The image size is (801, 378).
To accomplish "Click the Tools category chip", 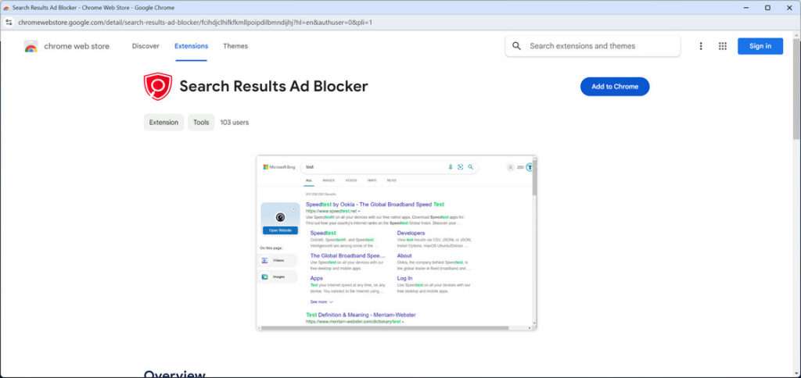I will [x=201, y=123].
